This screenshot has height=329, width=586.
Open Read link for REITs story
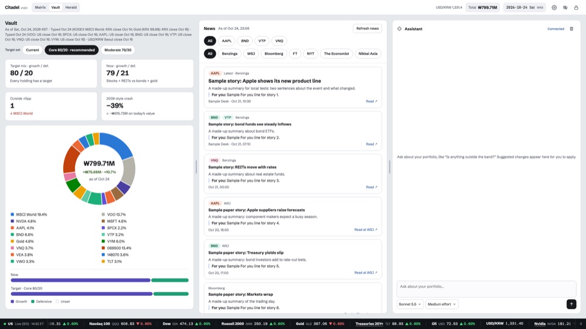[x=372, y=187]
